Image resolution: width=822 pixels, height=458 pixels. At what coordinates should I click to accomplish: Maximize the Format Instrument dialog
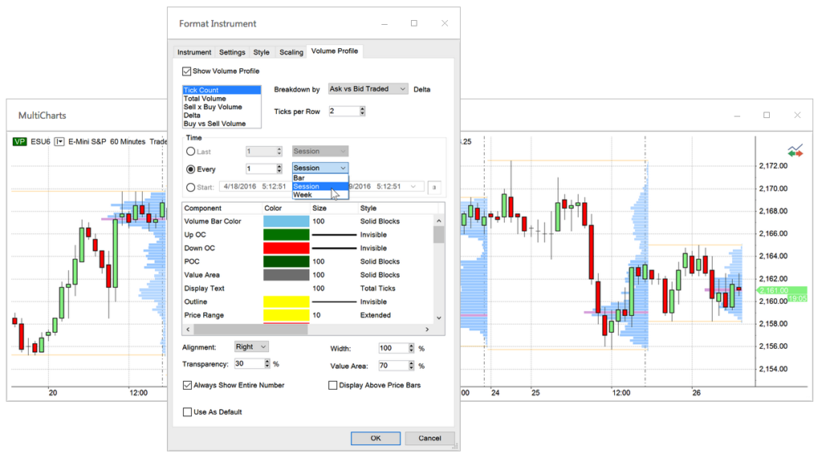click(414, 23)
